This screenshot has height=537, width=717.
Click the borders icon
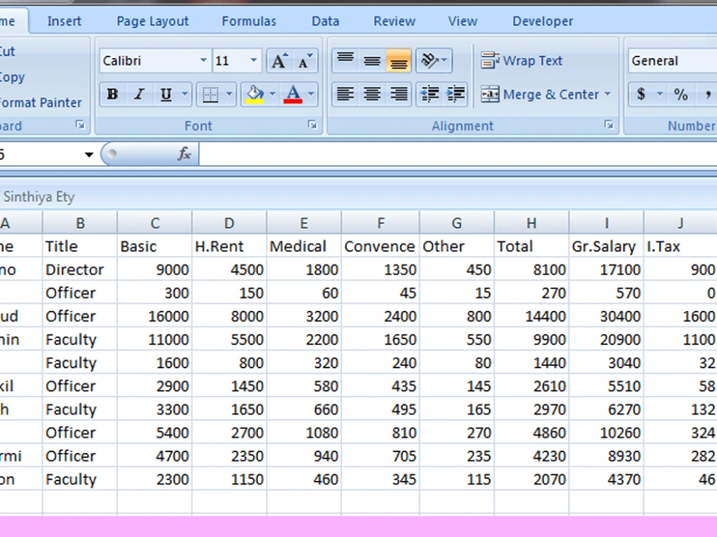point(210,95)
